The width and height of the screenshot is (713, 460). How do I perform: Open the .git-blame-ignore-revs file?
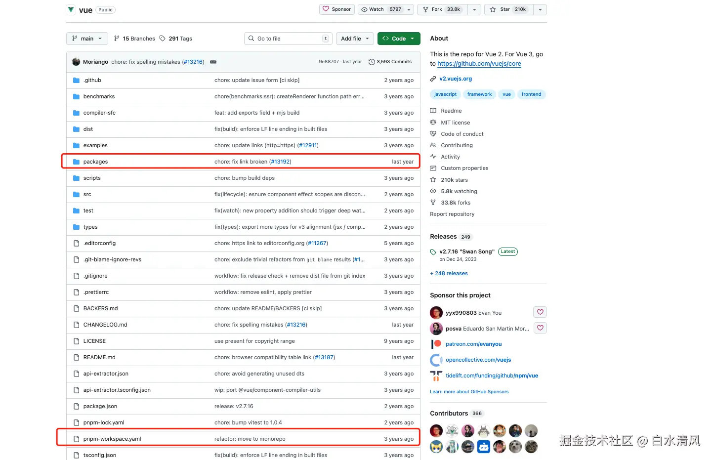112,259
